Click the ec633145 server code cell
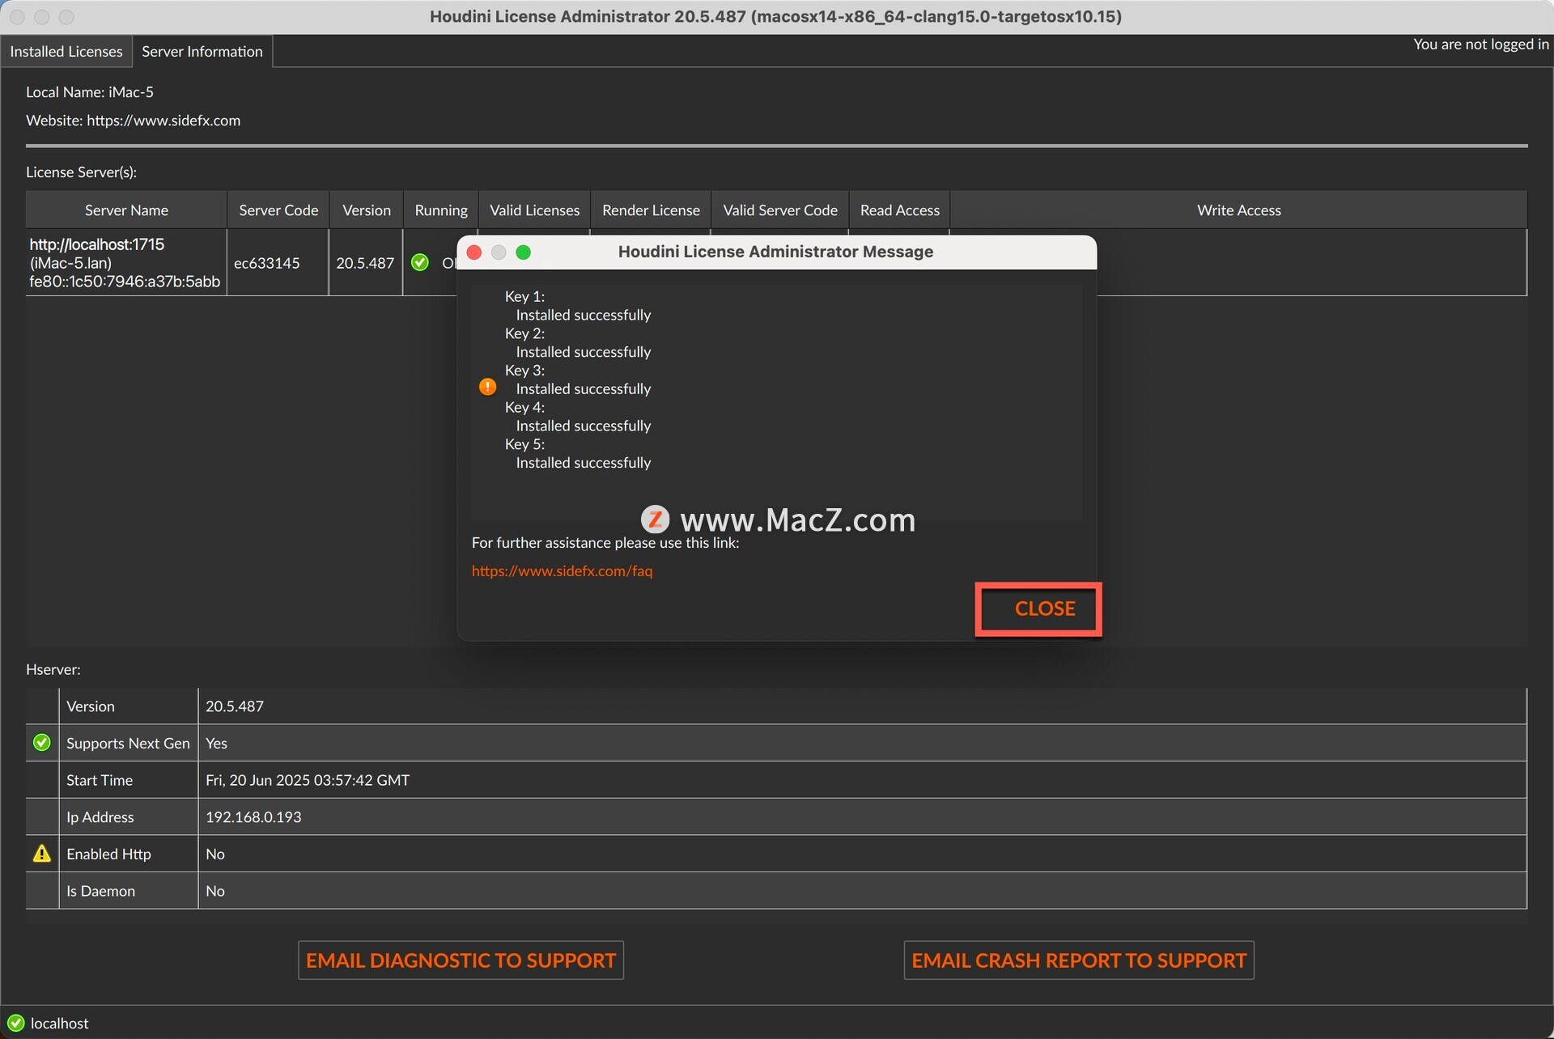 click(266, 263)
